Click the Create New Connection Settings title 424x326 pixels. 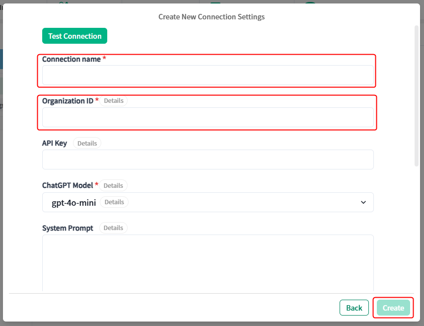pos(212,17)
